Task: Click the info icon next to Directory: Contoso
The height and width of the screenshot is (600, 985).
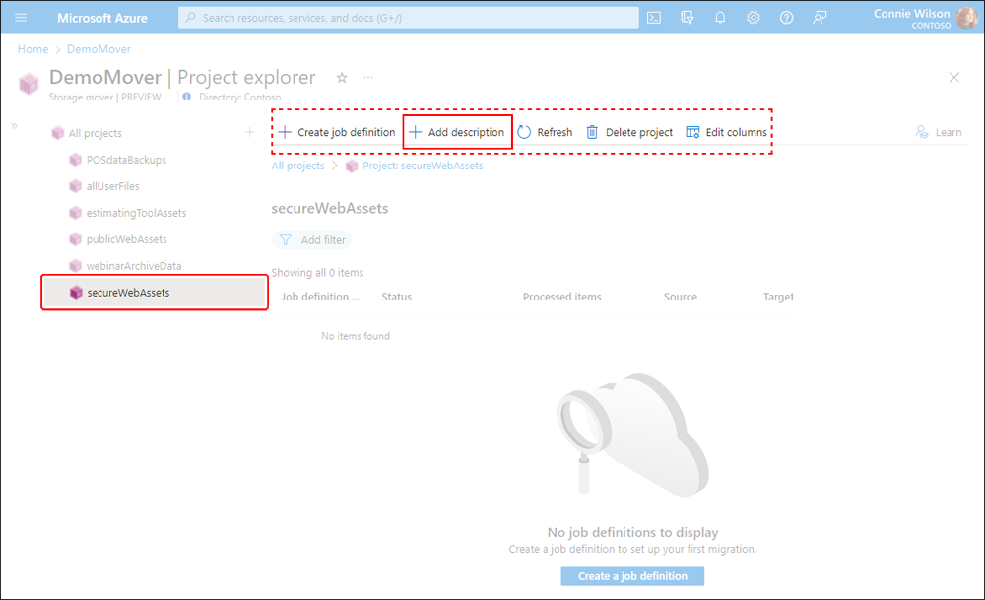Action: pos(186,97)
